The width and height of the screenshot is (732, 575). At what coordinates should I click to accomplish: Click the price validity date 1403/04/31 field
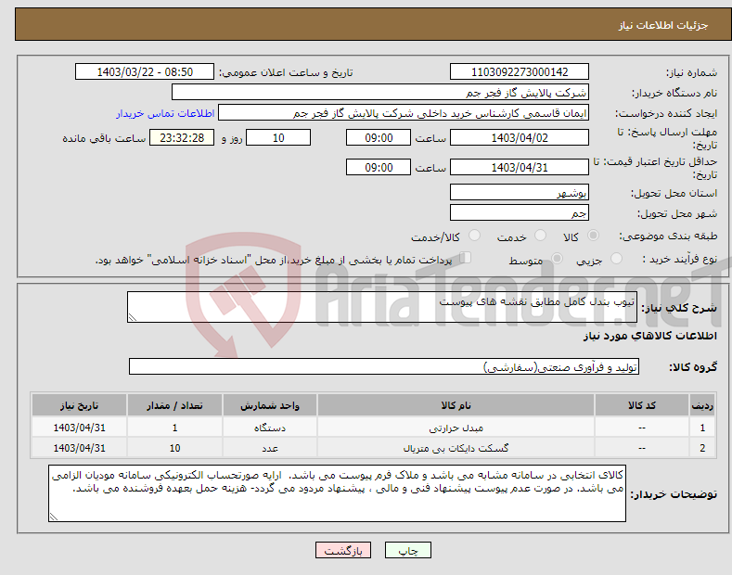[x=520, y=167]
